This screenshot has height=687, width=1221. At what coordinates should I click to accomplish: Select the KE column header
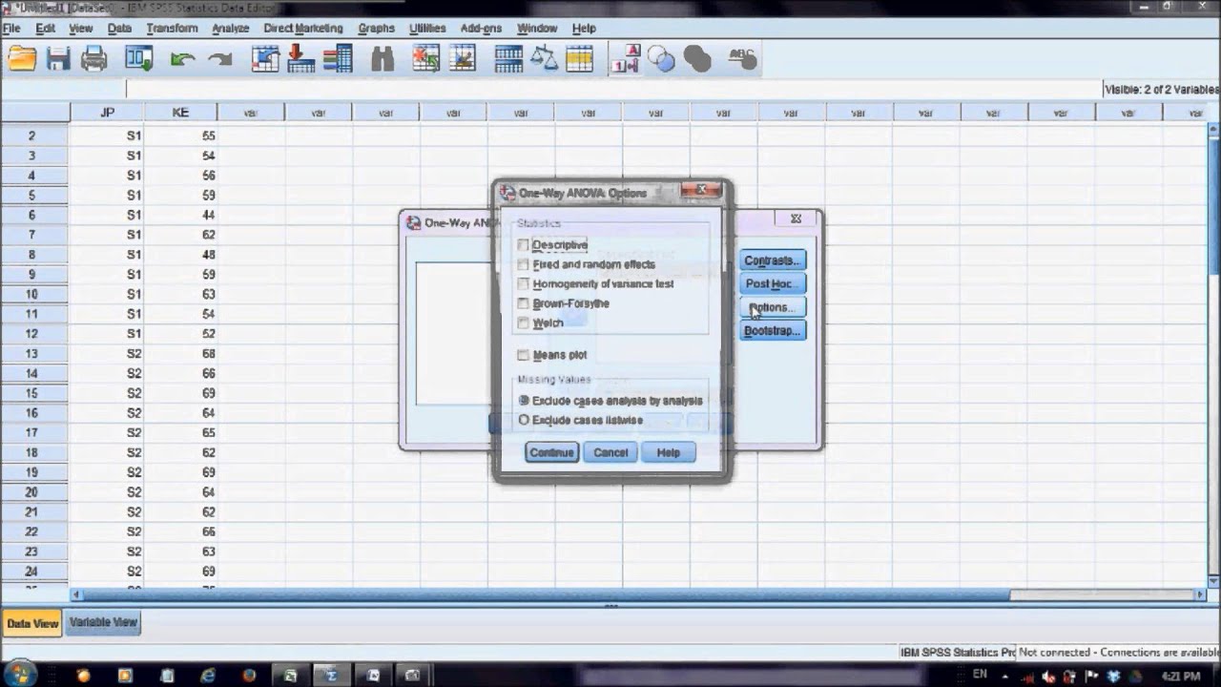point(180,113)
